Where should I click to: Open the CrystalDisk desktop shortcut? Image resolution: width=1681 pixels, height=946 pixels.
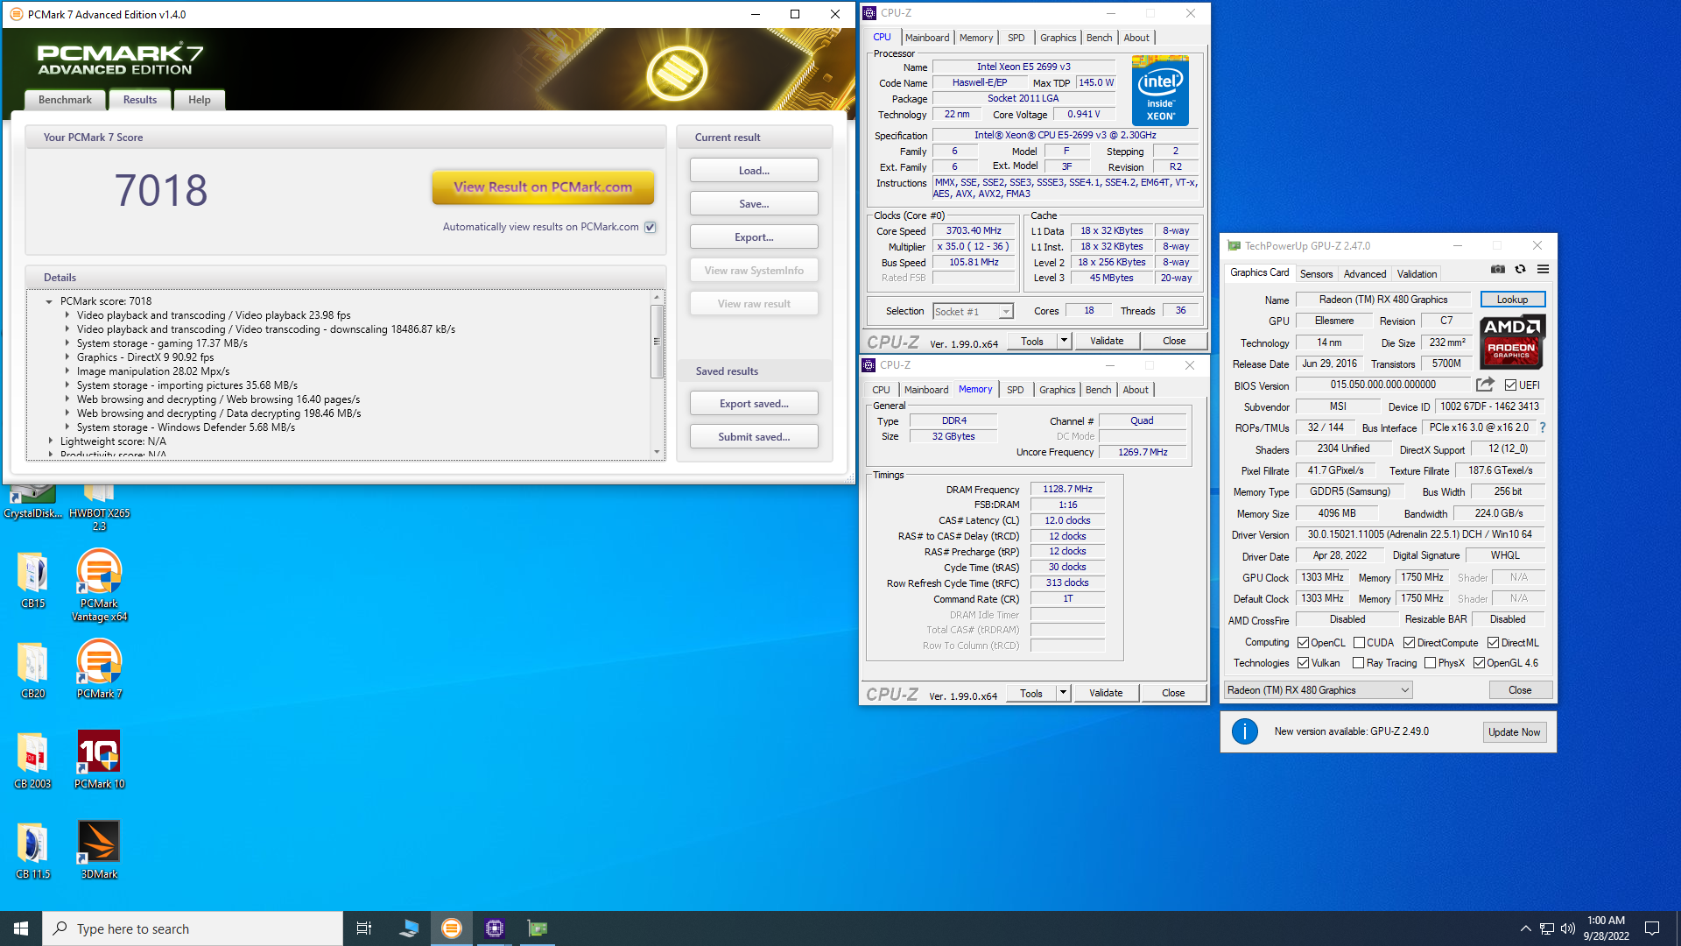[33, 502]
